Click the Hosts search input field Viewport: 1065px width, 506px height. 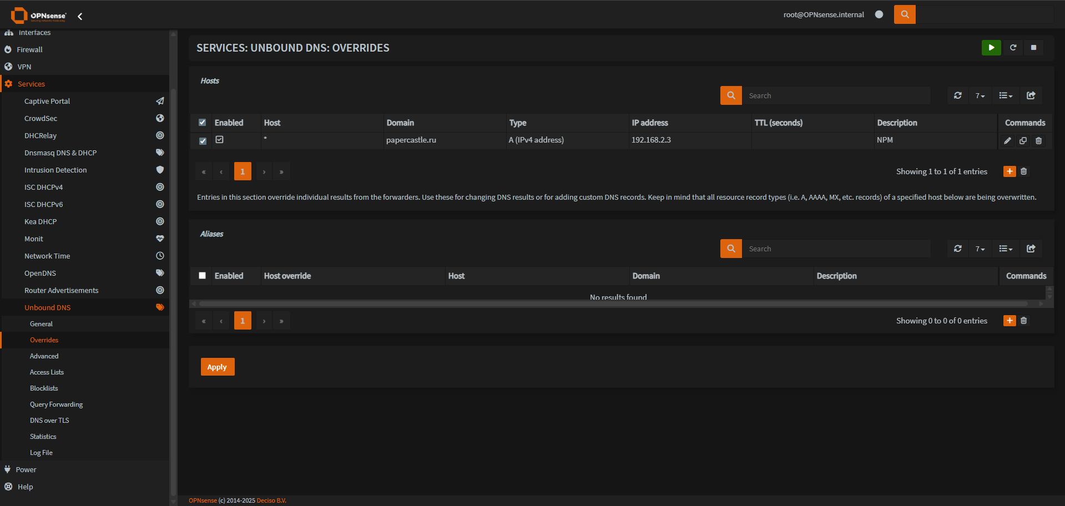click(836, 95)
